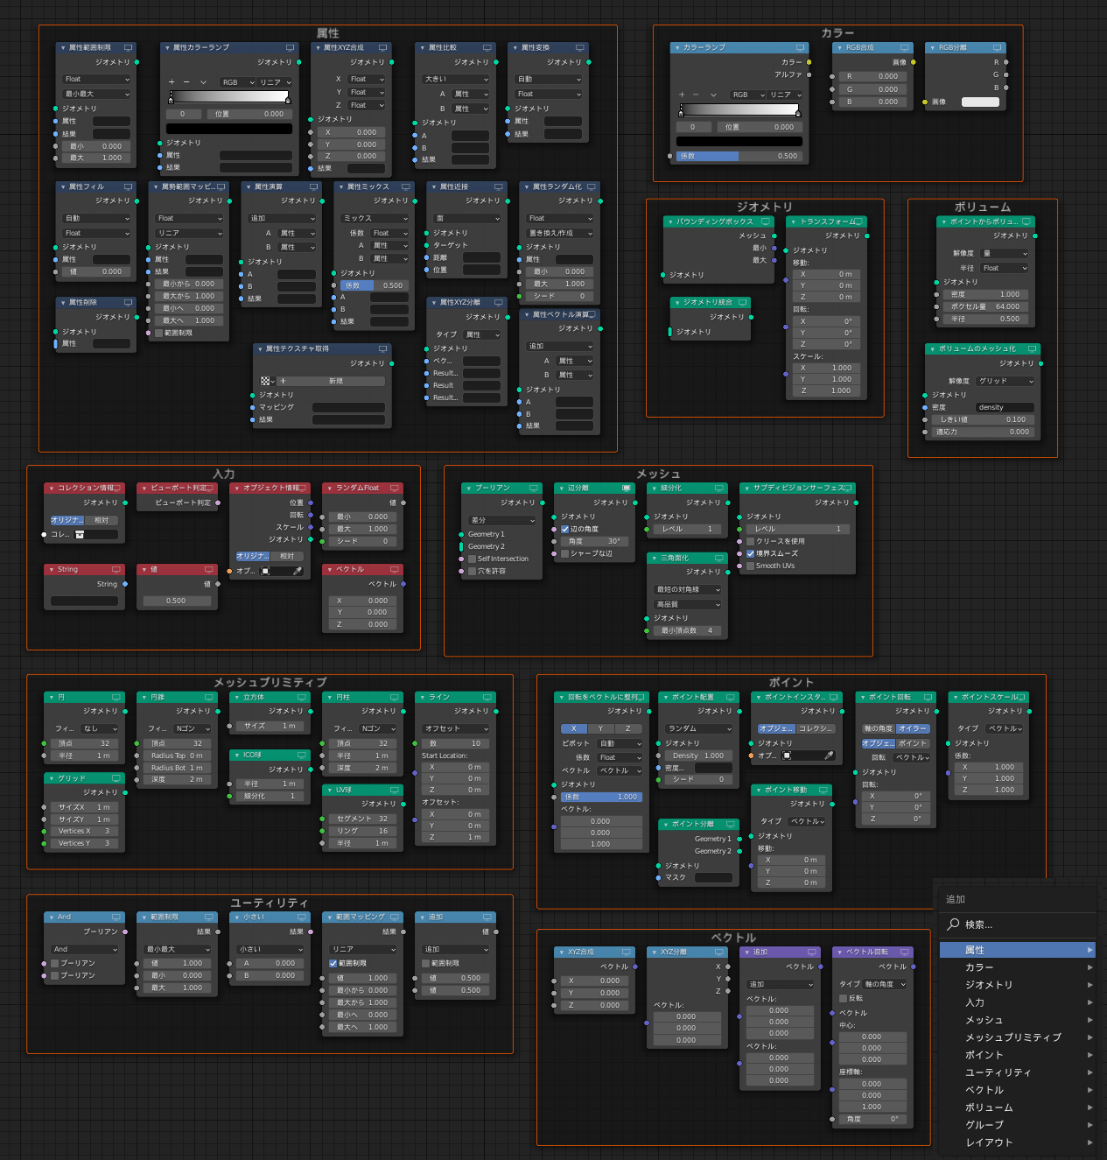Viewport: 1107px width, 1160px height.
Task: Click the minus icon in 属性カラーランプ
Action: (186, 82)
